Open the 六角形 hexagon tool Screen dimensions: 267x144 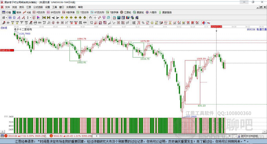click(151, 12)
